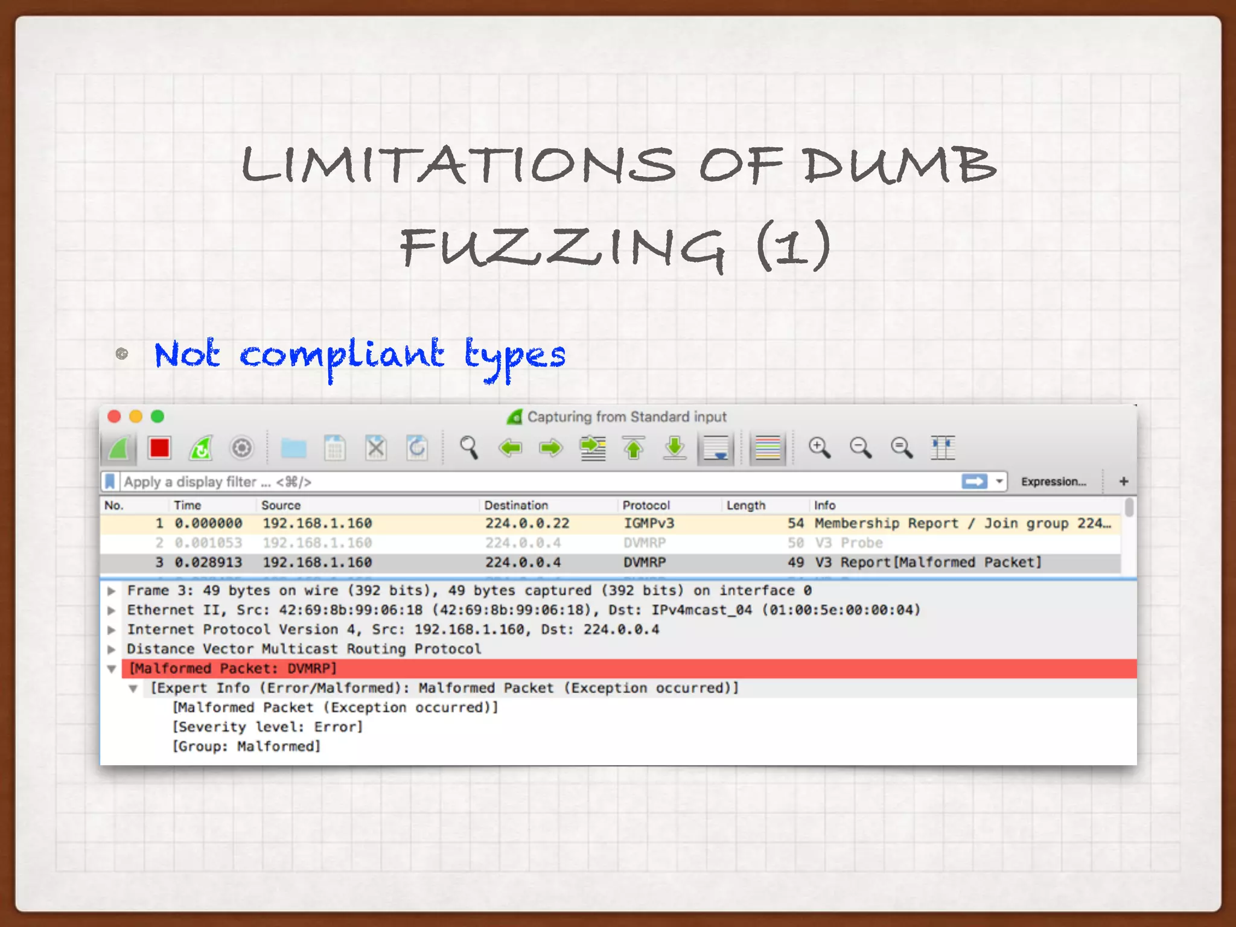Click the Expression... button

tap(1053, 482)
